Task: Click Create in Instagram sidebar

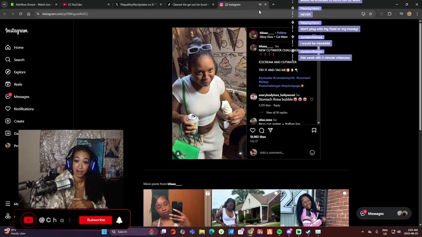Action: pyautogui.click(x=15, y=121)
